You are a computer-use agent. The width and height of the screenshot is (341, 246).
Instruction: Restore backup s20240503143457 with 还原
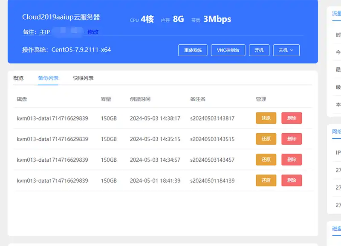[266, 160]
